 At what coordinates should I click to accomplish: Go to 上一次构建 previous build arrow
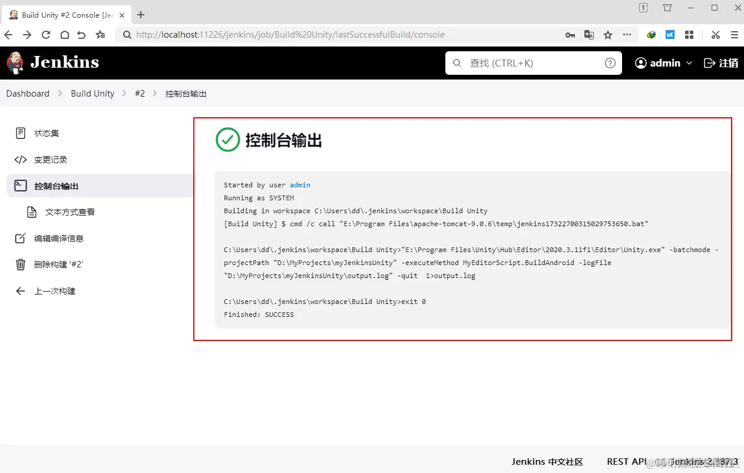[x=21, y=291]
